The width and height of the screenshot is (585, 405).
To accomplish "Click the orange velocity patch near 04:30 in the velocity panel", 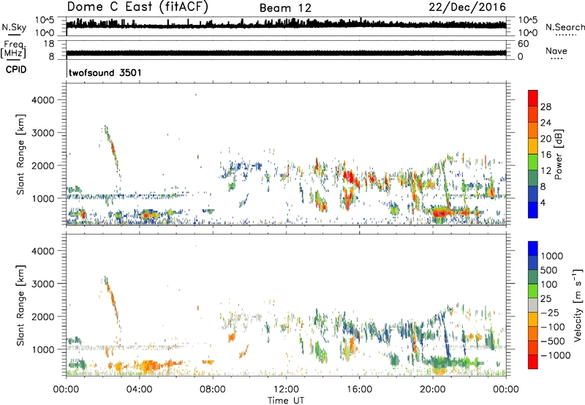I will point(150,366).
